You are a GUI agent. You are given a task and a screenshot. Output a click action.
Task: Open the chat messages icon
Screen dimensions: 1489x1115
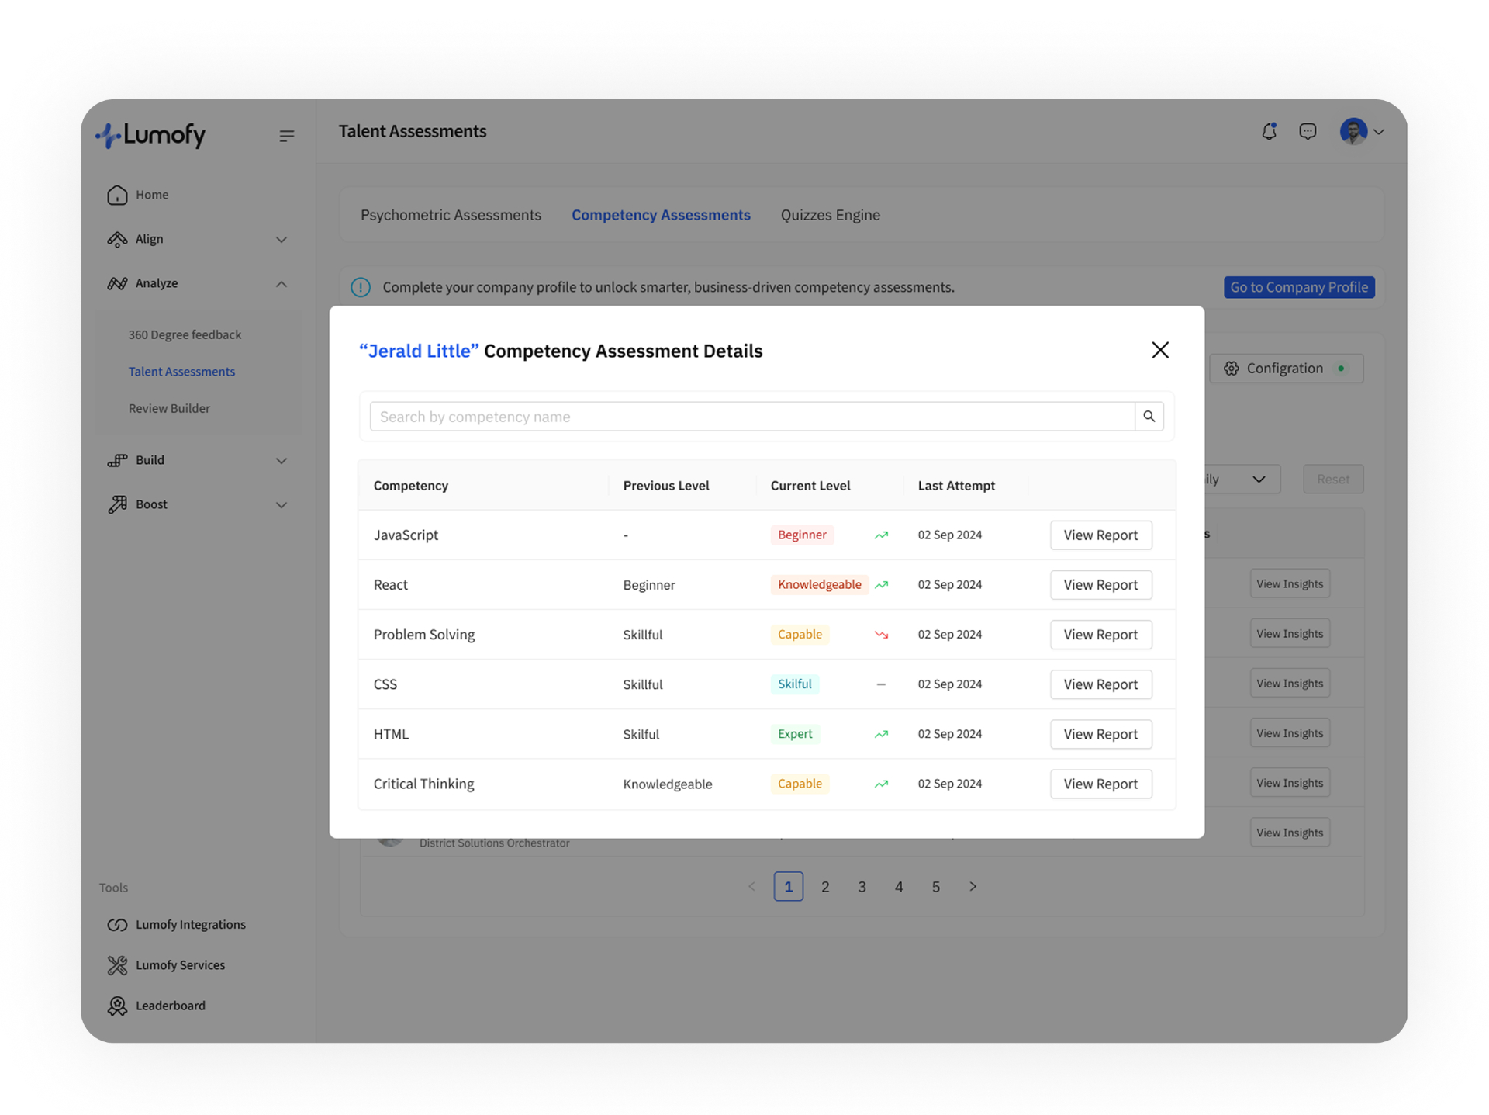1308,131
